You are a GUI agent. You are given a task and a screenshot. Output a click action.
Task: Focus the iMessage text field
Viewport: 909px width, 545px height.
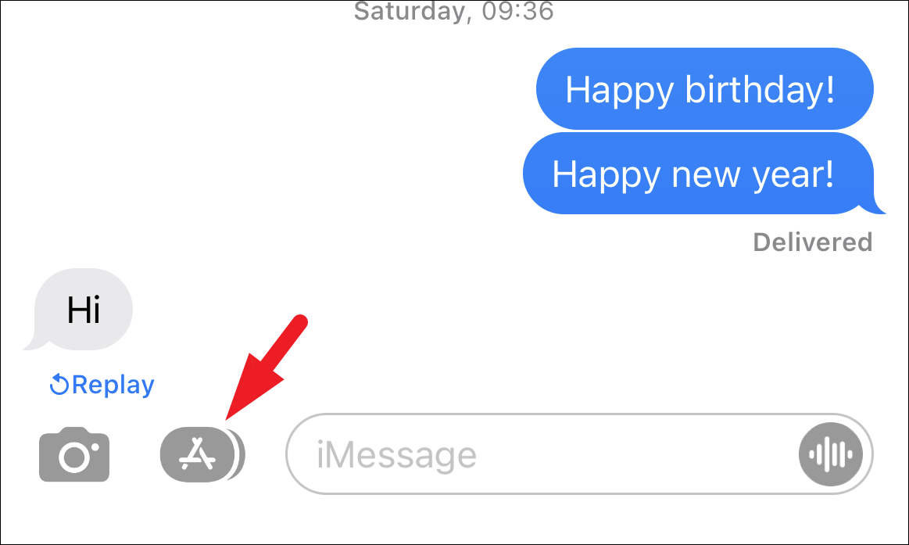pyautogui.click(x=579, y=454)
